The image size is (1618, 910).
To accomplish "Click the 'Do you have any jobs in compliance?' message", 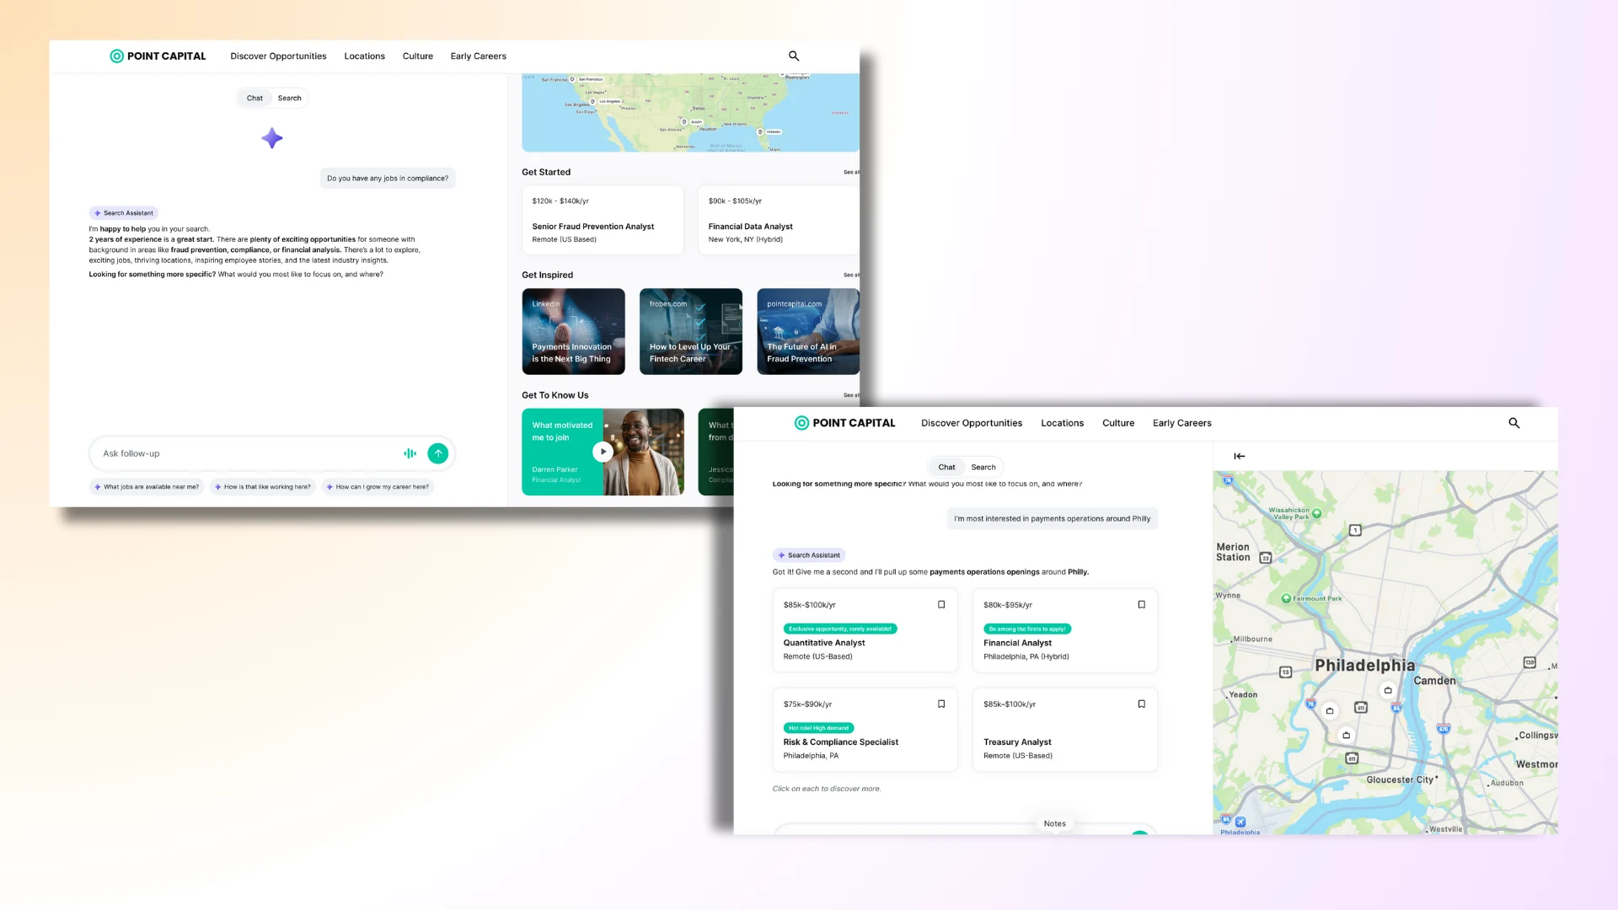I will (388, 179).
